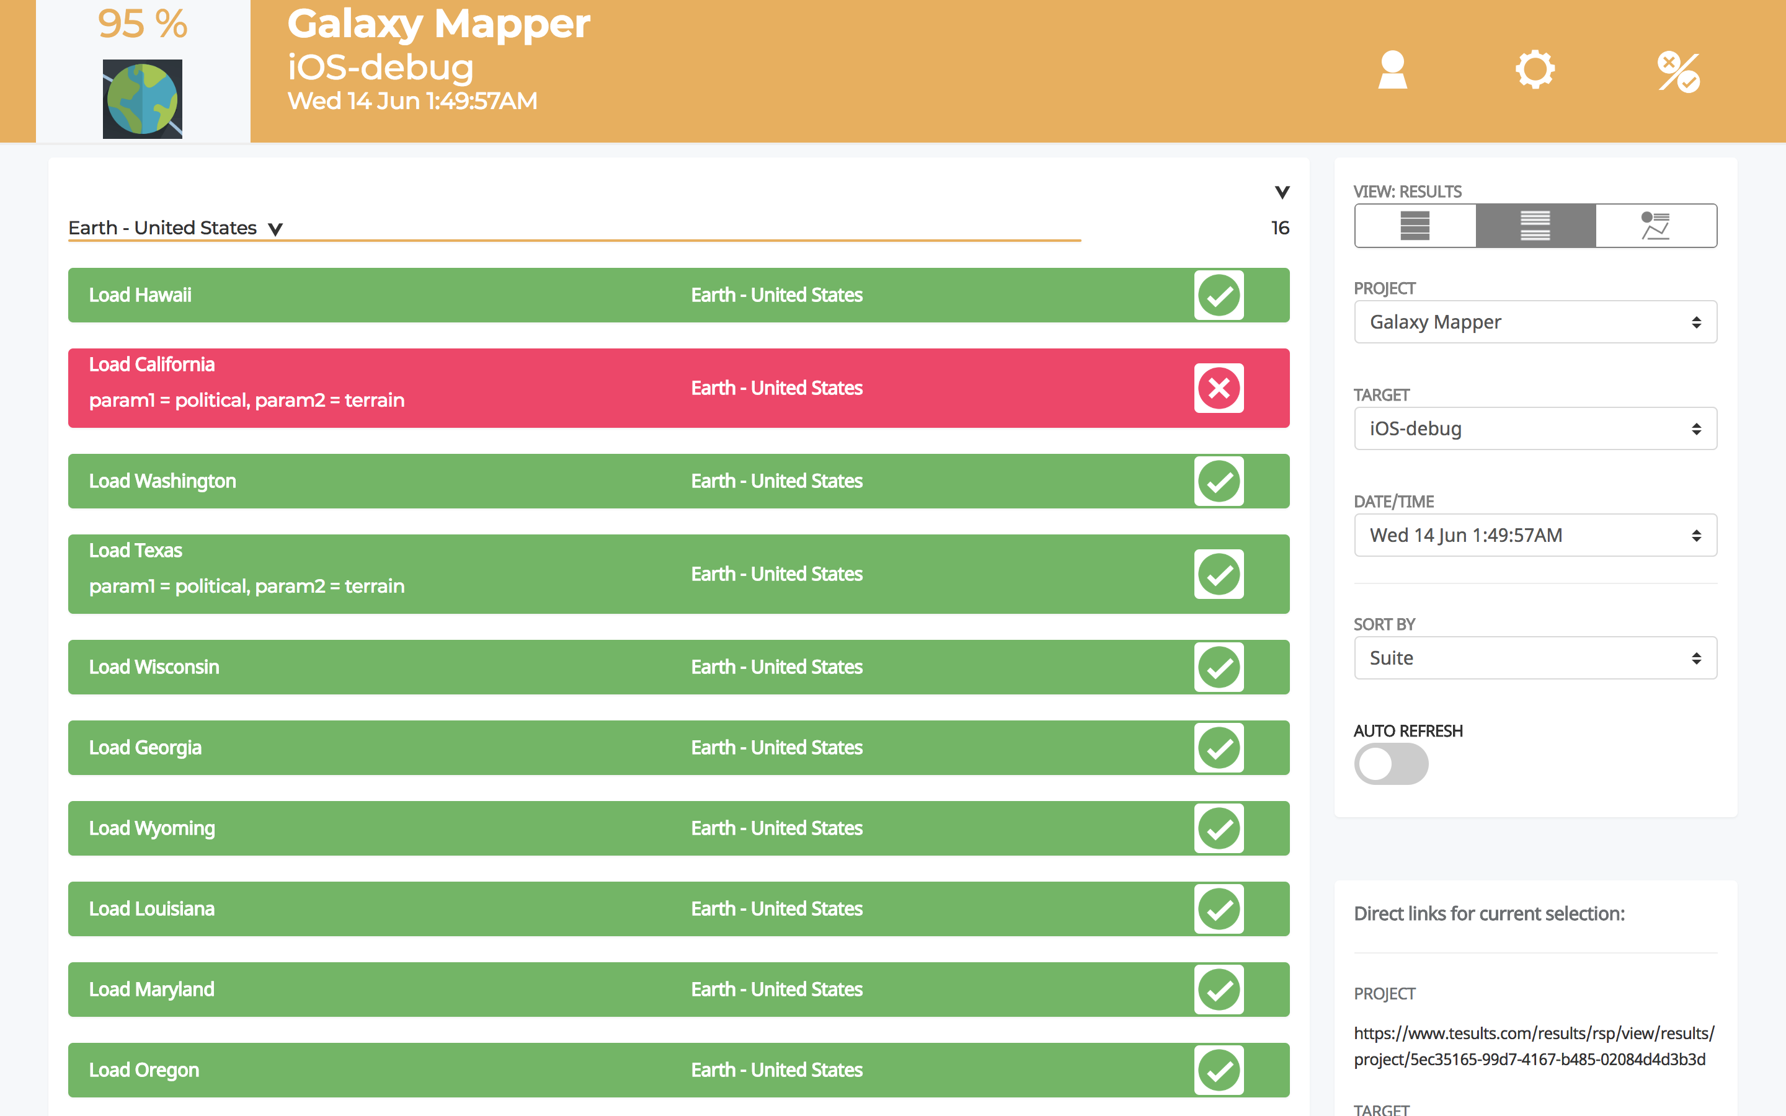
Task: Open the Date/Time dropdown
Action: [1535, 535]
